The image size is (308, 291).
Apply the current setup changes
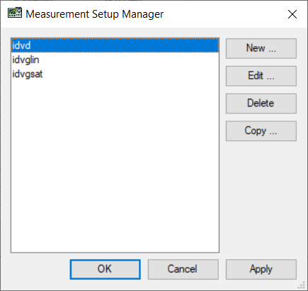261,269
